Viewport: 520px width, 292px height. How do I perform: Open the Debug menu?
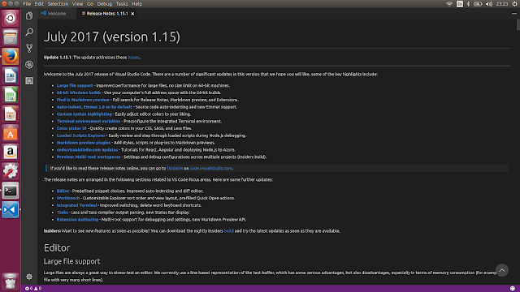(105, 4)
